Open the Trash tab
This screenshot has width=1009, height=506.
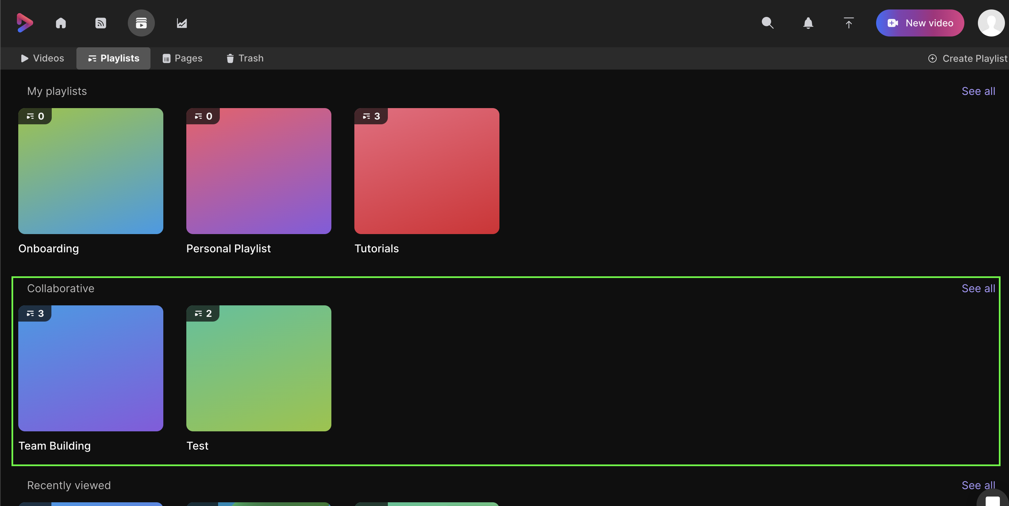[245, 58]
